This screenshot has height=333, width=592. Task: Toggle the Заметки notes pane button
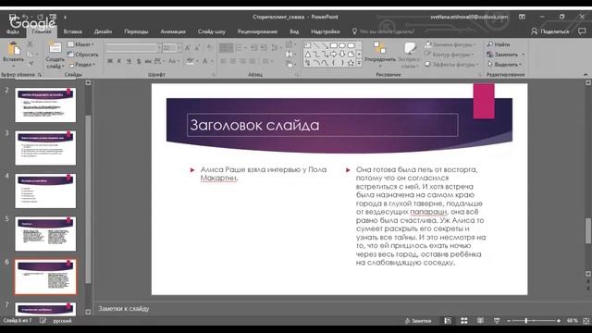[x=418, y=321]
